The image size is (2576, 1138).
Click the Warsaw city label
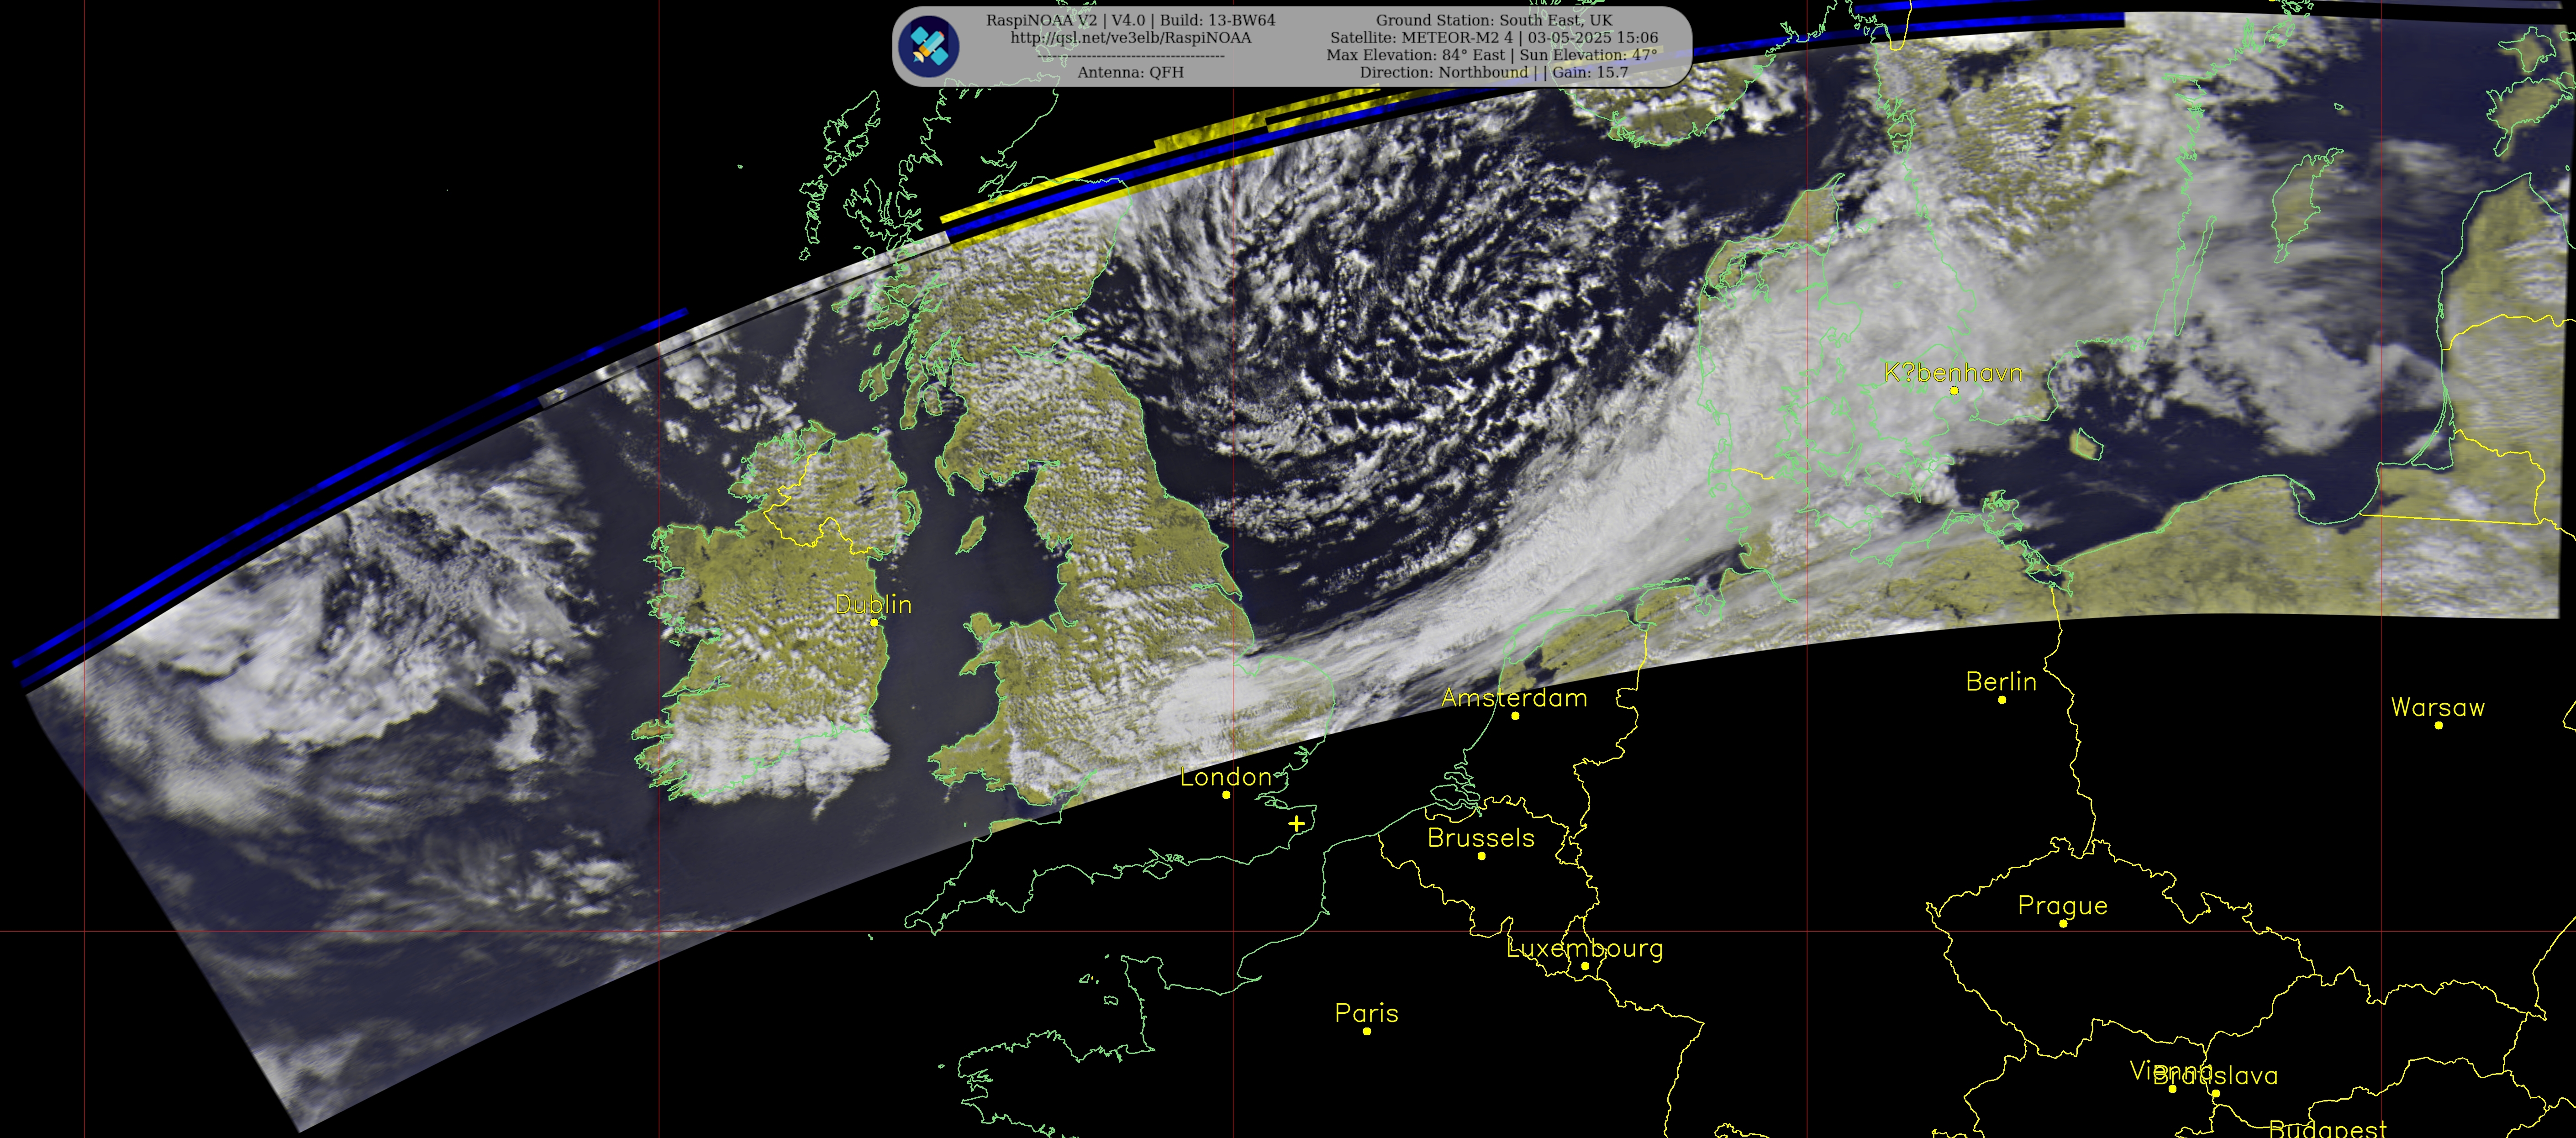tap(2437, 708)
